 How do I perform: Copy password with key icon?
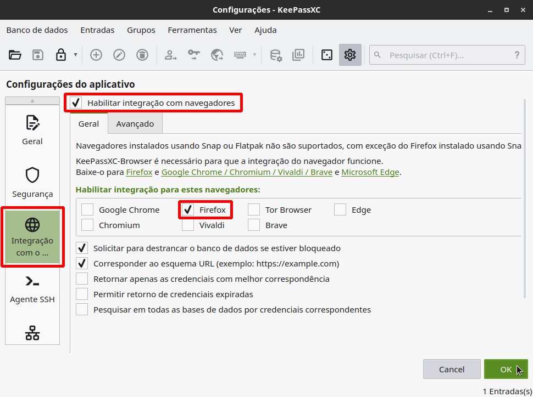click(194, 55)
